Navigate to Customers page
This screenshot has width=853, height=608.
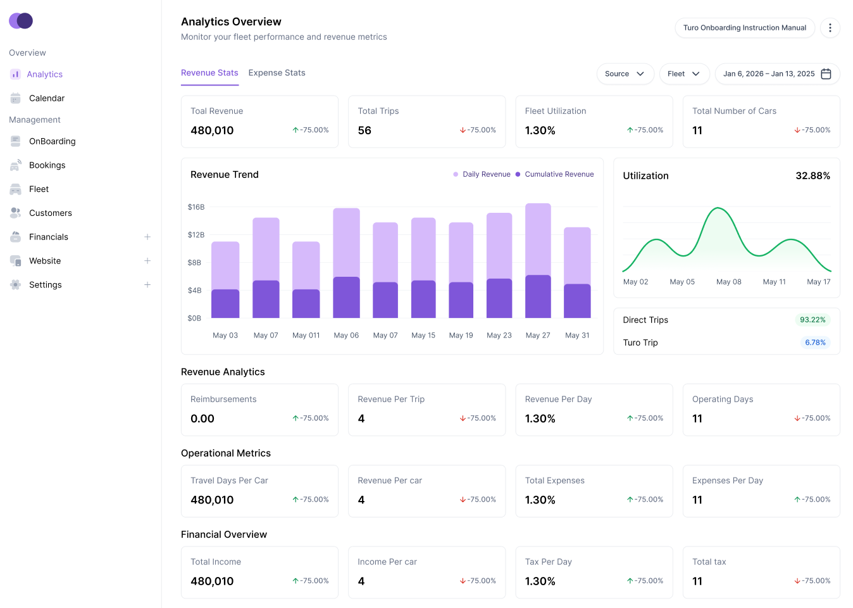(x=51, y=213)
